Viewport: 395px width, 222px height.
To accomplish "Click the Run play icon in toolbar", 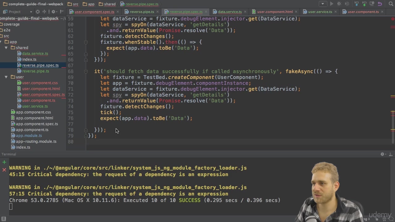I will point(331,4).
